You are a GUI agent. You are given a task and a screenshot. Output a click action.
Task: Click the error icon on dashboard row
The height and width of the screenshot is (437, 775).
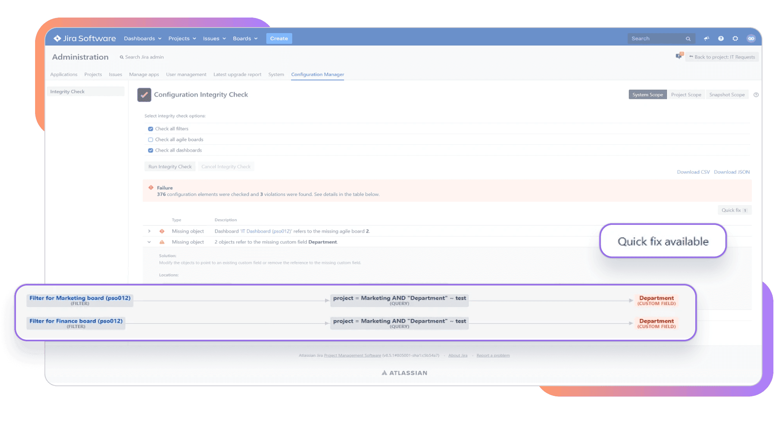[162, 231]
